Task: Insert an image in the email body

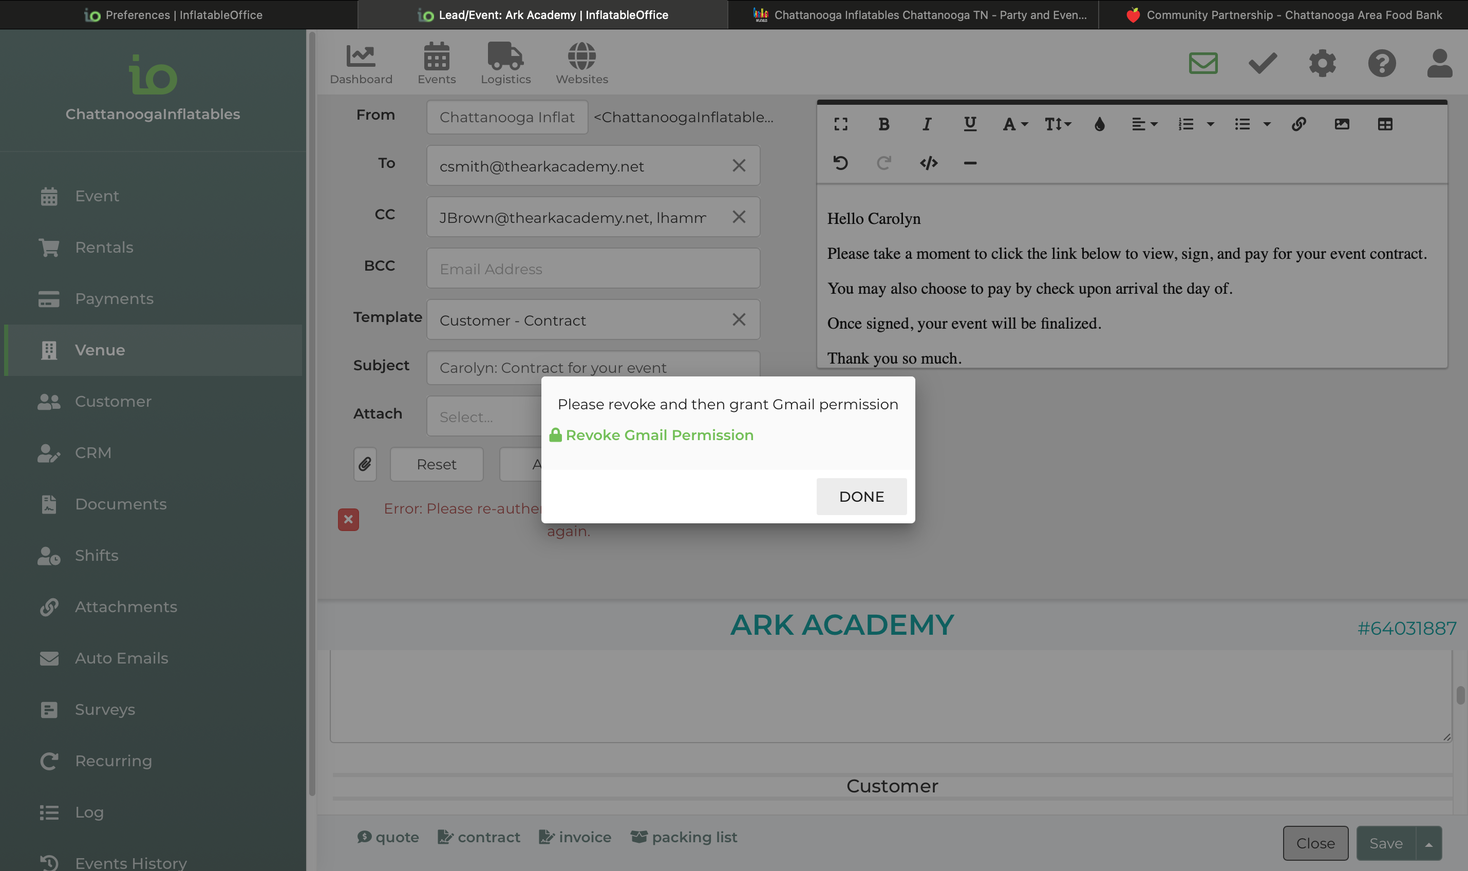Action: click(1341, 124)
